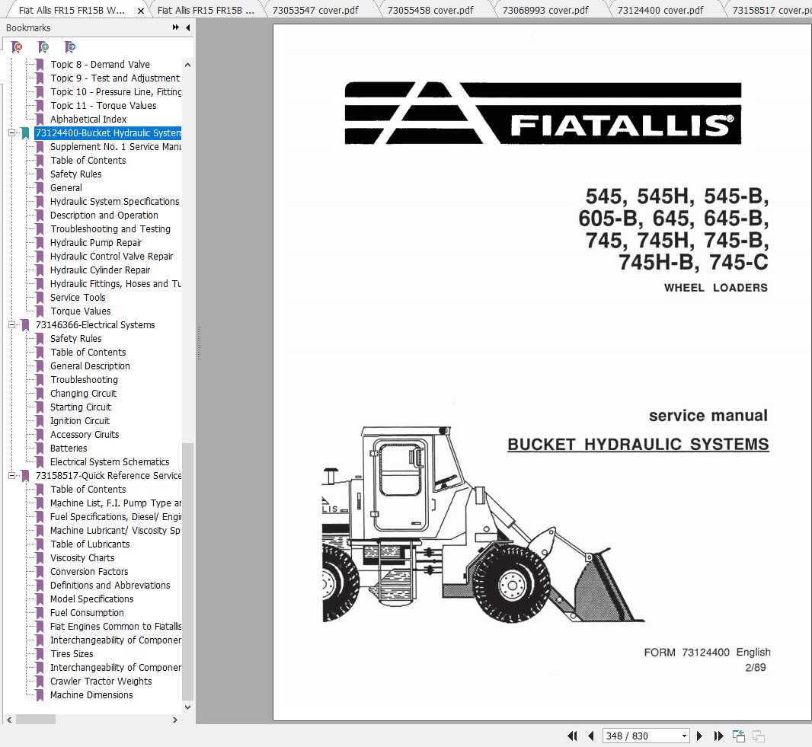Open the page number dropdown
The height and width of the screenshot is (747, 812).
(x=684, y=736)
